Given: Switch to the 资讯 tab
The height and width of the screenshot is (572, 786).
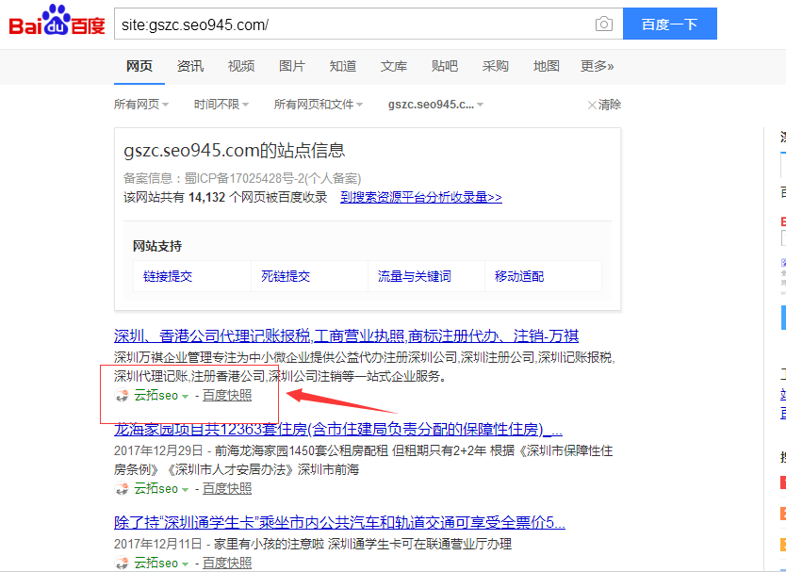Looking at the screenshot, I should point(190,66).
